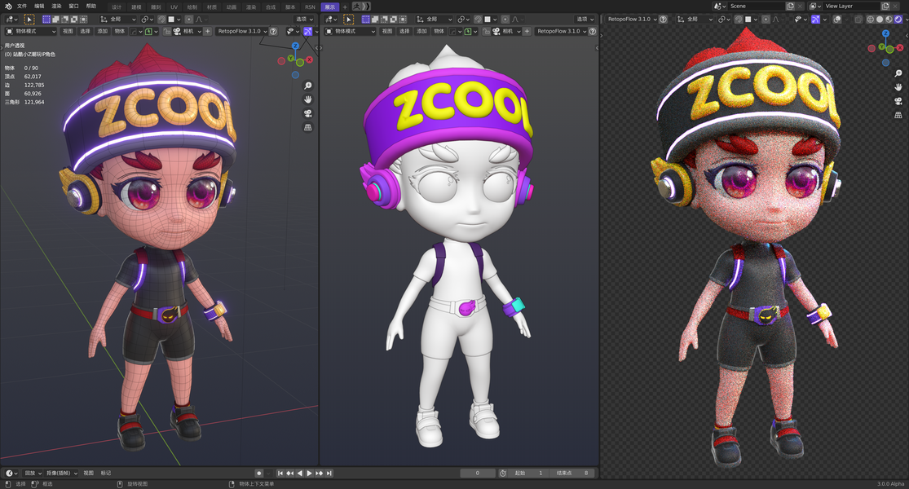This screenshot has height=489, width=909.
Task: Switch right viewport to material preview shading
Action: point(889,19)
